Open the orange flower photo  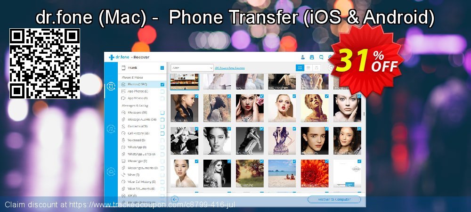[315, 173]
